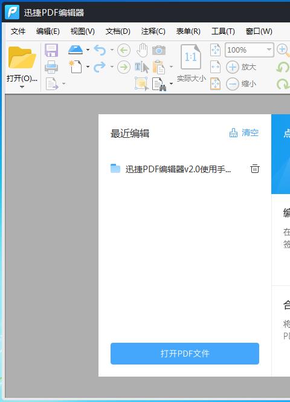Open the 注释(C) menu
Image resolution: width=290 pixels, height=402 pixels.
(153, 31)
